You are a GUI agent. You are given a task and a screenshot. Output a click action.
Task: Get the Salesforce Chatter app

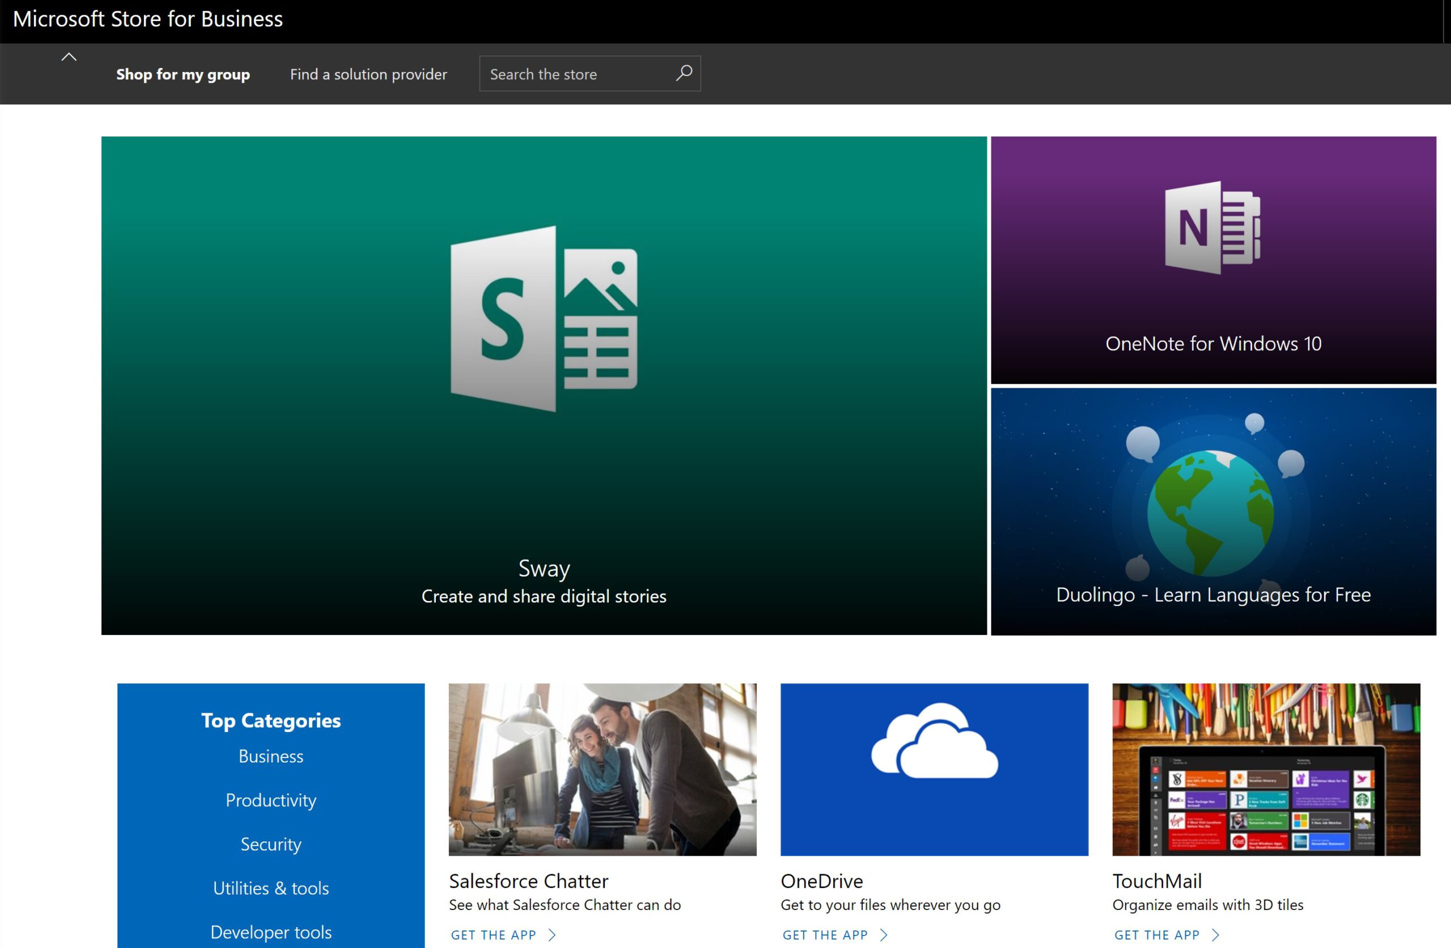pos(493,935)
